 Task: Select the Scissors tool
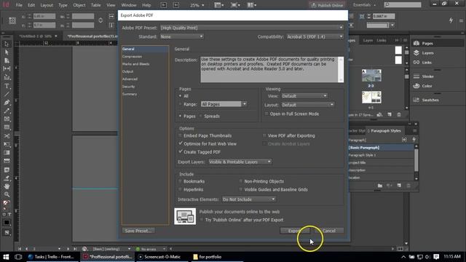[x=7, y=136]
